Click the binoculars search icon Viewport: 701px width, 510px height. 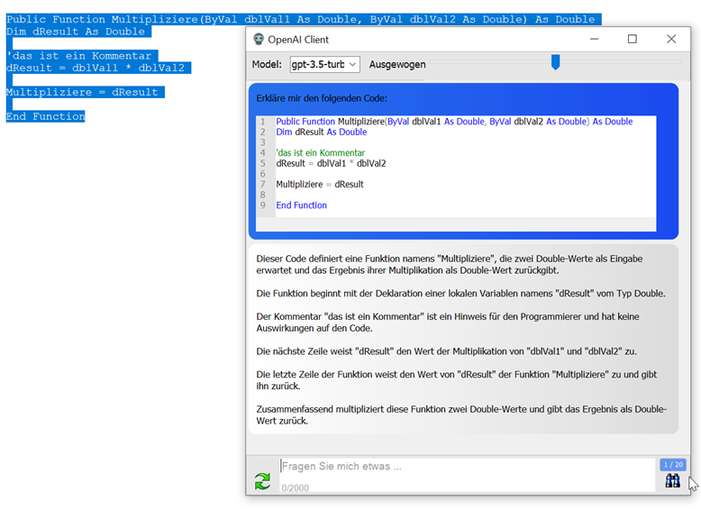[x=672, y=481]
